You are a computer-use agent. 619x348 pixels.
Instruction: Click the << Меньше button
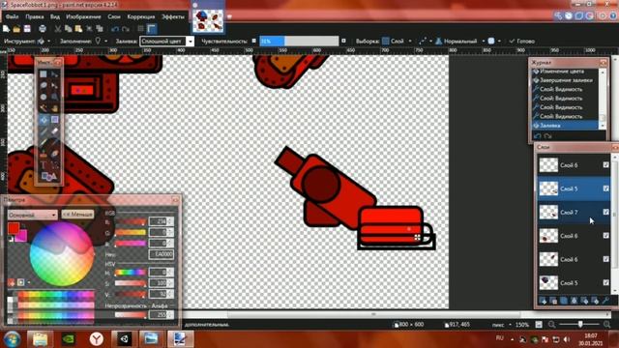click(x=77, y=215)
